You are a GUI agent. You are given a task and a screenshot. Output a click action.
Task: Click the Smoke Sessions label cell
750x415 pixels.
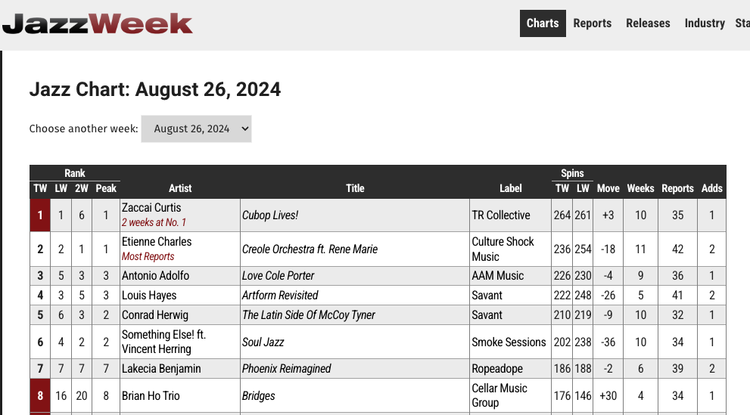point(509,342)
